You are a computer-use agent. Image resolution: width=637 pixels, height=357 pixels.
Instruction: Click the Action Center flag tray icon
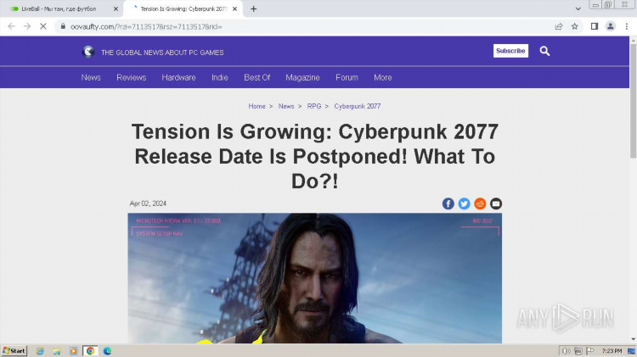point(590,351)
